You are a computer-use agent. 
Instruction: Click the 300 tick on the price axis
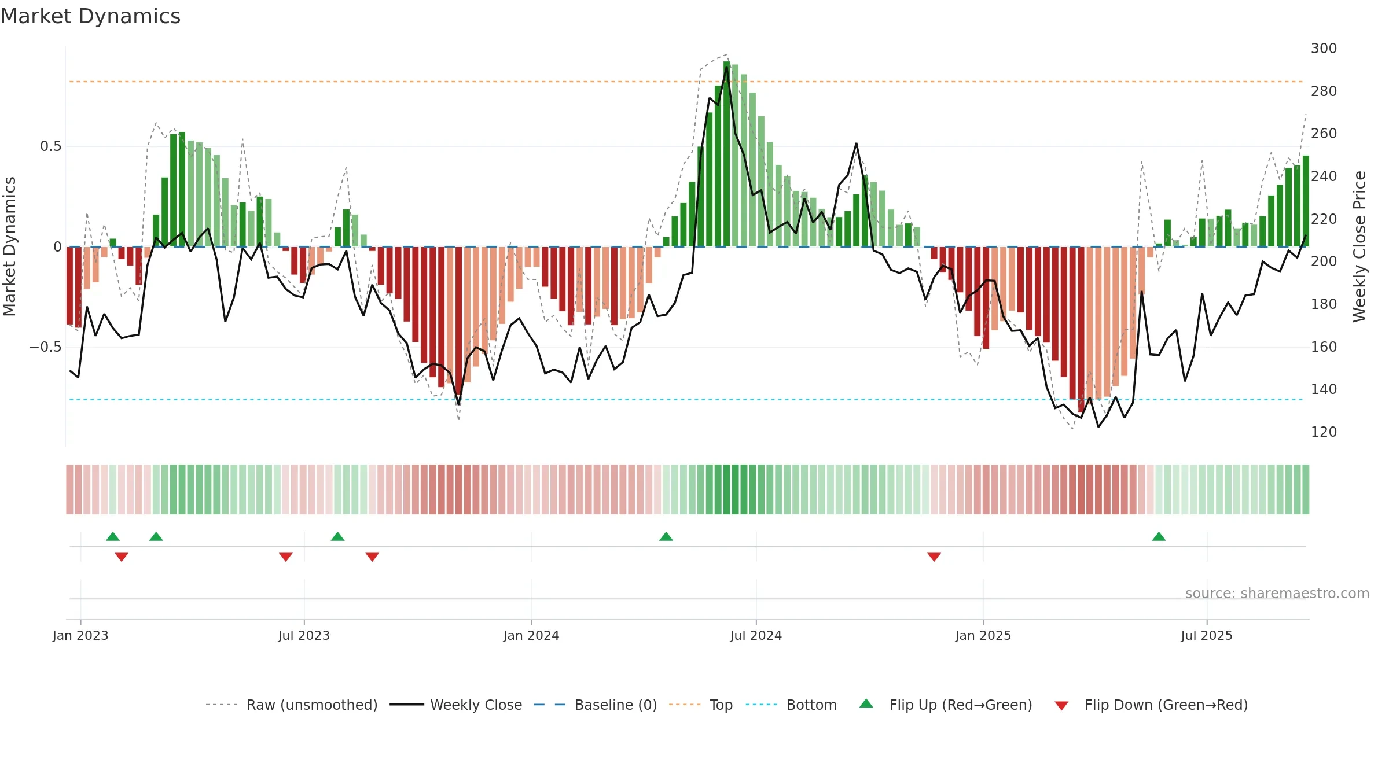1324,49
